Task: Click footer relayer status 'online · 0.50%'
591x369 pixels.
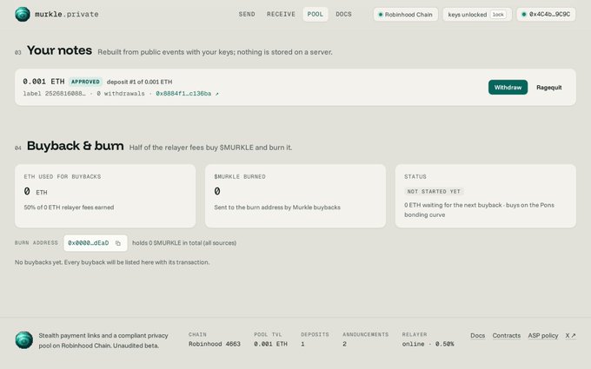Action: click(428, 344)
